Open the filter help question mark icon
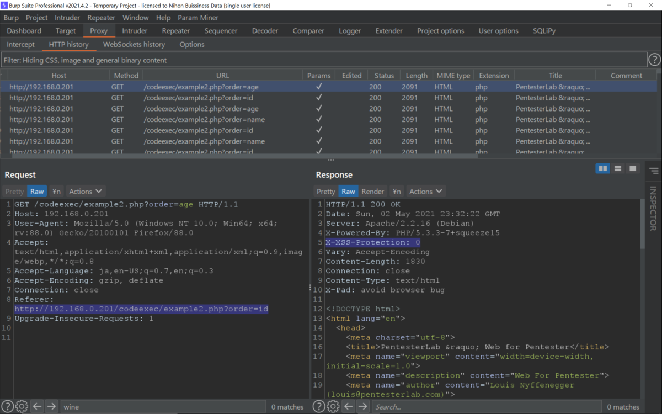 coord(654,60)
